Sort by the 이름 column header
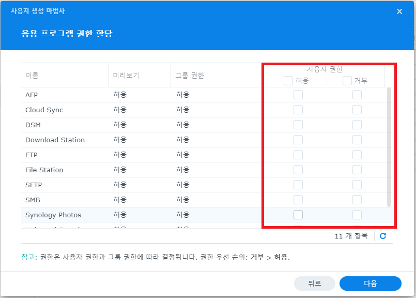416x298 pixels. point(32,76)
